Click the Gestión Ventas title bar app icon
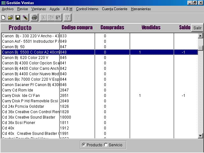This screenshot has width=204, height=153. [3, 3]
